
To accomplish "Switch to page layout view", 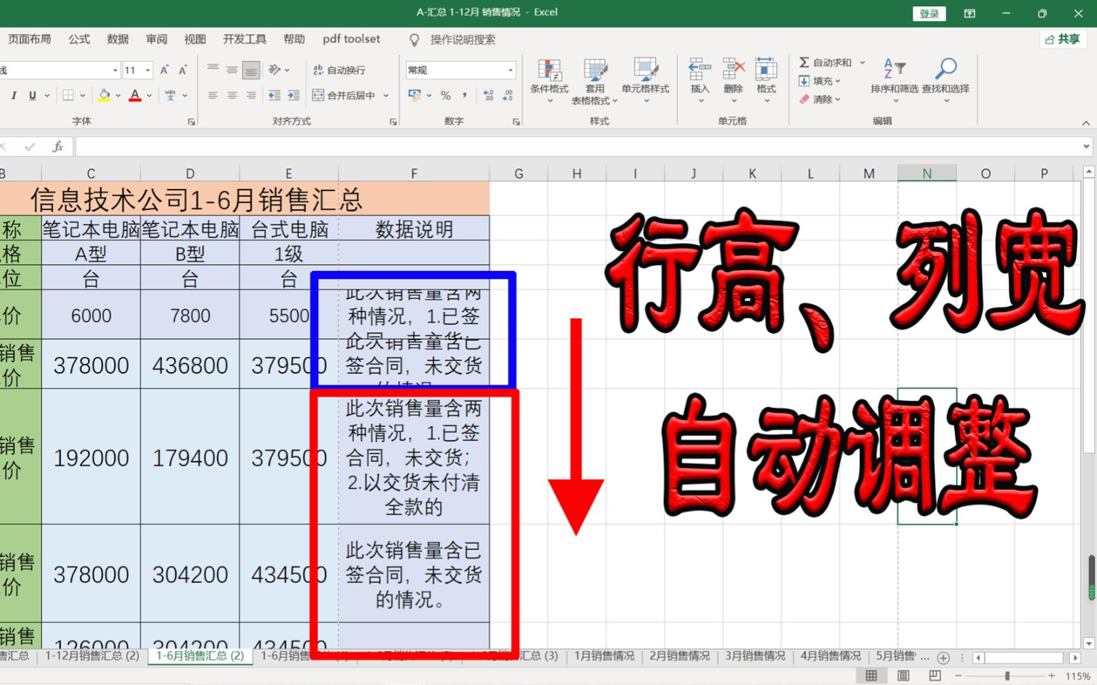I will pos(903,675).
